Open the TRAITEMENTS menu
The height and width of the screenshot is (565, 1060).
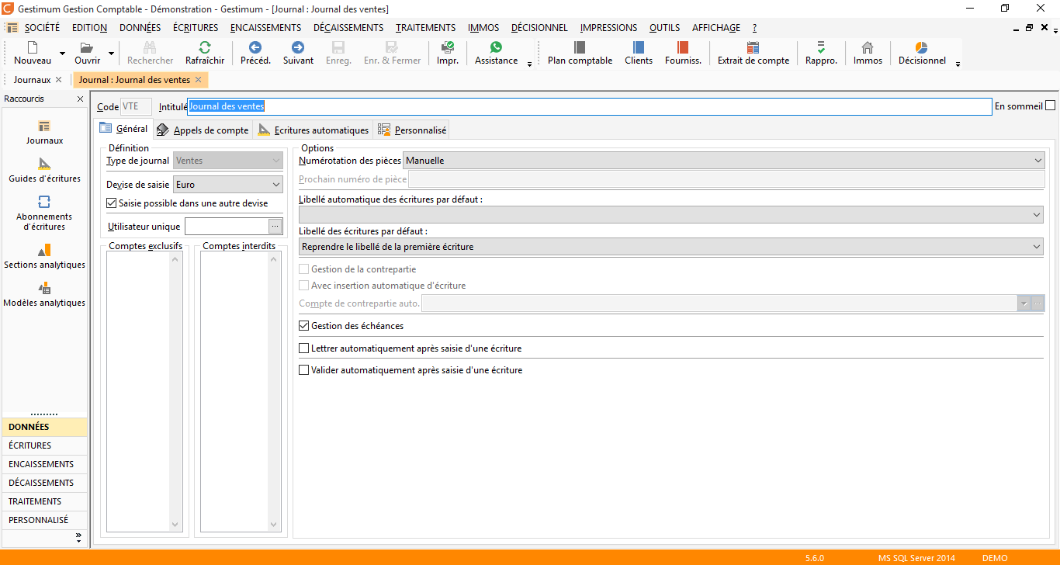click(425, 28)
